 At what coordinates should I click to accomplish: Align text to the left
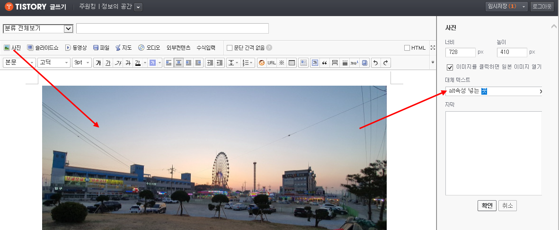[x=169, y=63]
